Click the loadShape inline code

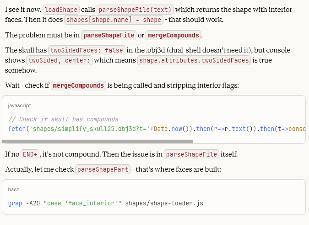tap(61, 9)
